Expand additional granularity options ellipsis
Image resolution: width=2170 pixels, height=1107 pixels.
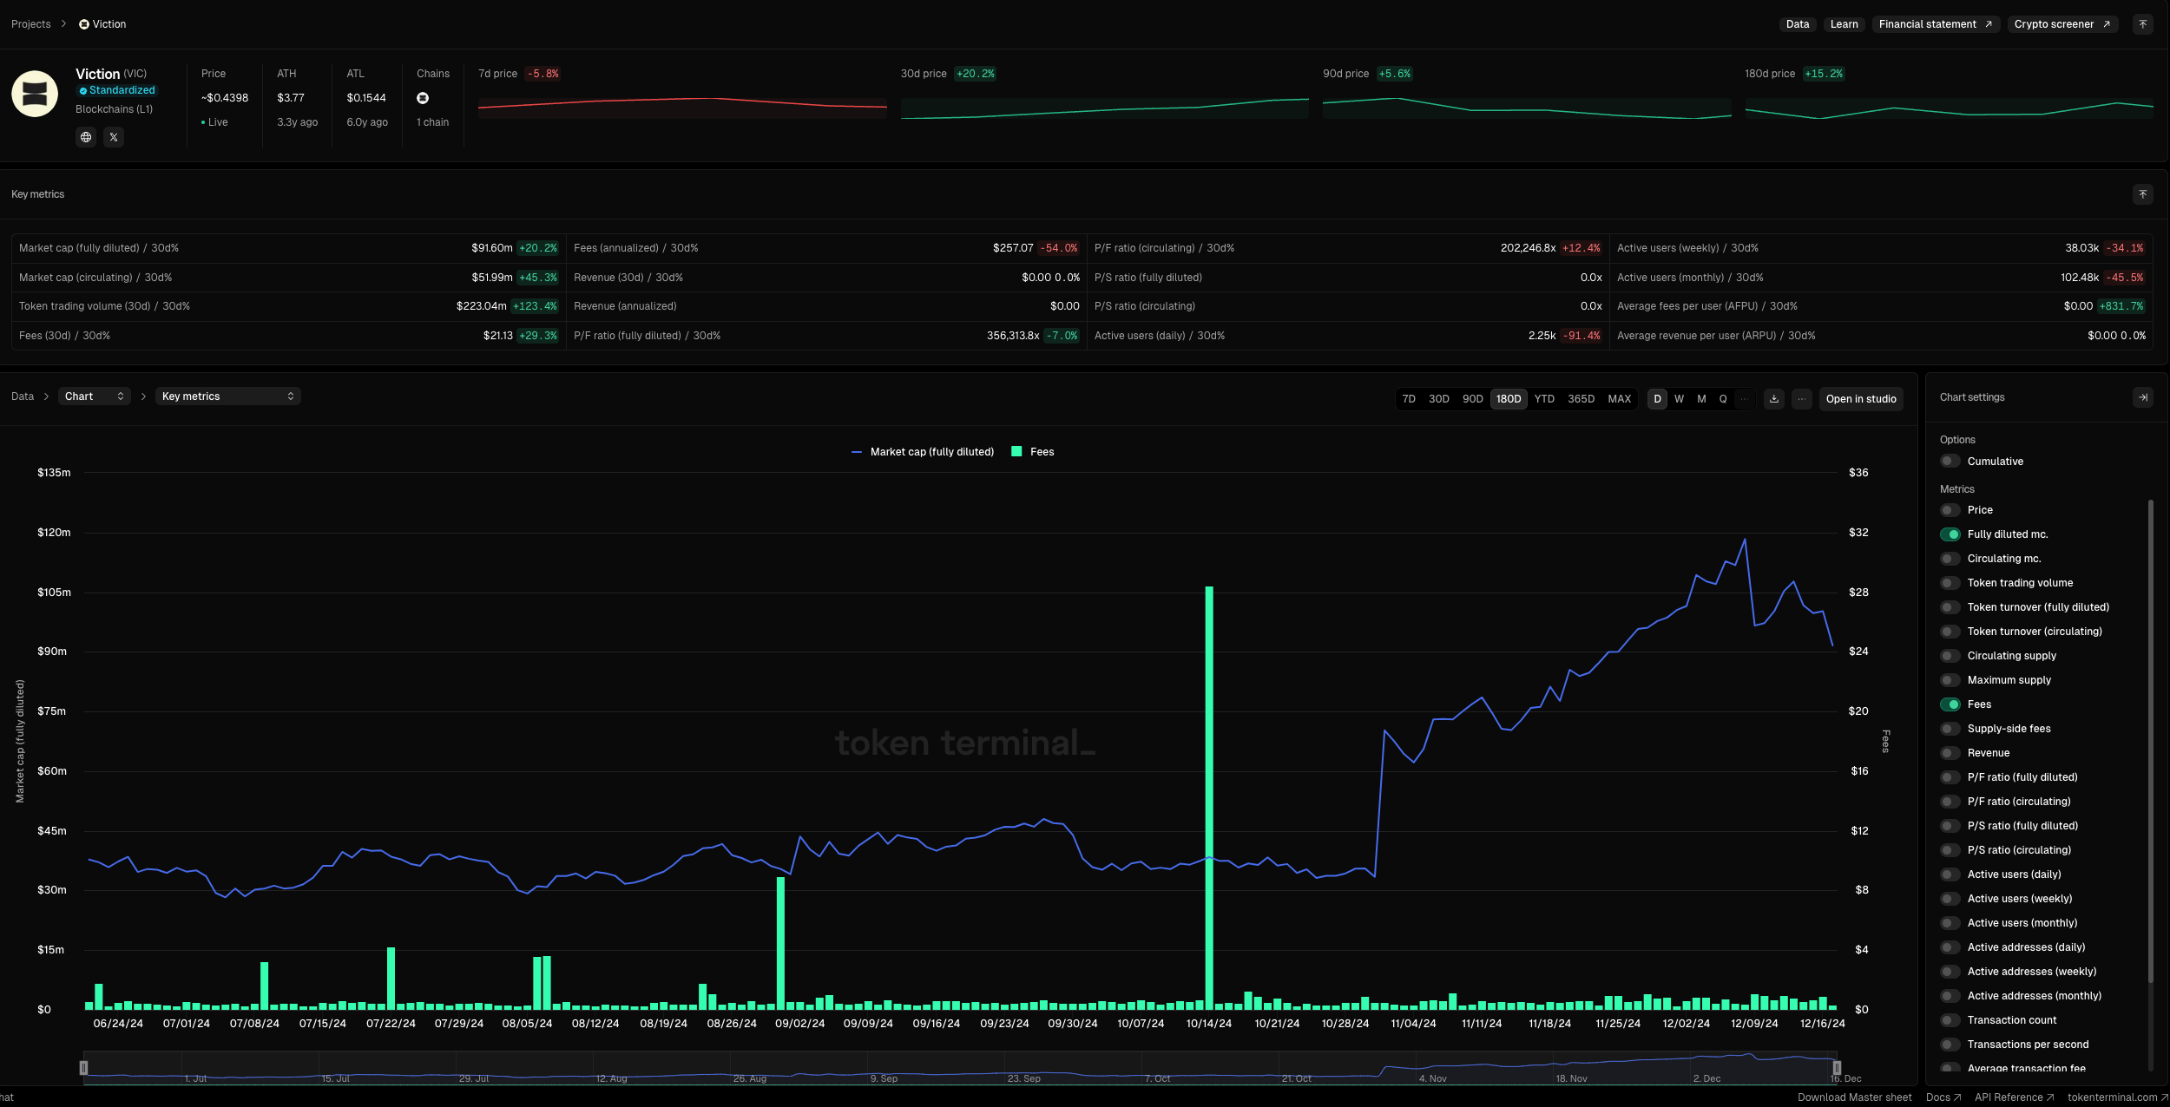[x=1745, y=399]
